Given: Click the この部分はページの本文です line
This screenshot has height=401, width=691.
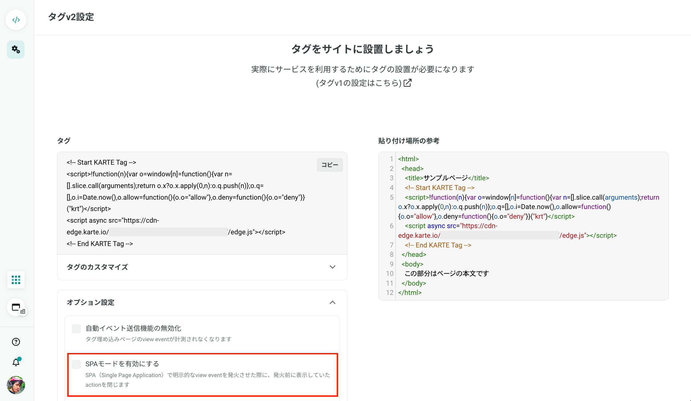Looking at the screenshot, I should pos(447,274).
